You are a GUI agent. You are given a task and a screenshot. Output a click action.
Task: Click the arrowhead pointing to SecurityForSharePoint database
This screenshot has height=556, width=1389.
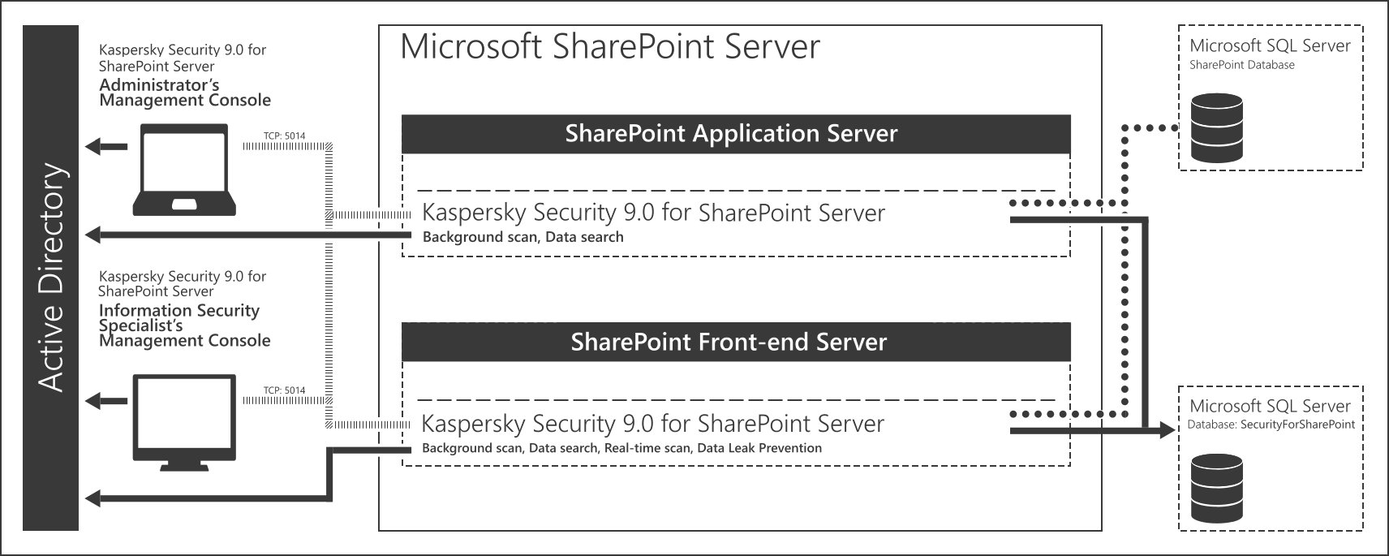click(x=1167, y=430)
